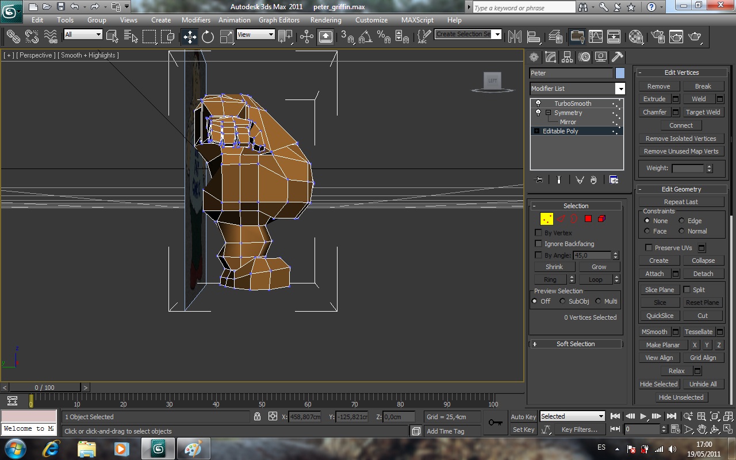Switch to Polygon sub-object selection mode
Screen dimensions: 736x460
click(x=588, y=218)
